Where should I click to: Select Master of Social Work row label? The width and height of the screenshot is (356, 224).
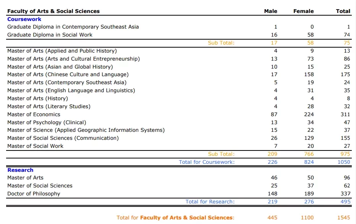[x=35, y=146]
